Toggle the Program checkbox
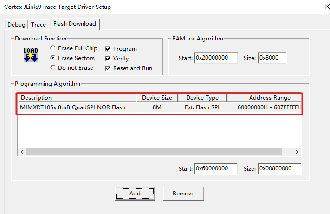330x214 pixels. (108, 49)
